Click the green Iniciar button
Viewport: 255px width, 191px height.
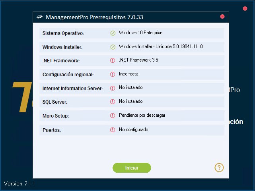132,168
